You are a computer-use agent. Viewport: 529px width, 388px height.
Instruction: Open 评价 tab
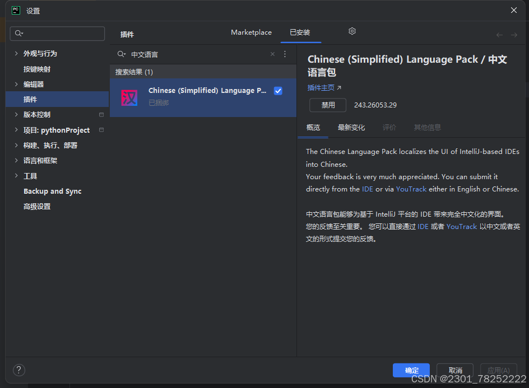click(x=389, y=128)
